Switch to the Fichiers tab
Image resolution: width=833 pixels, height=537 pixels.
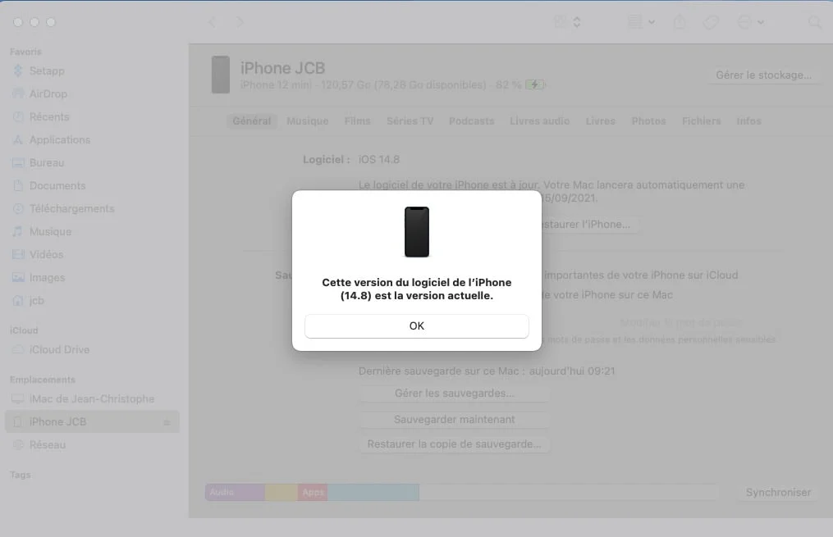click(x=701, y=121)
